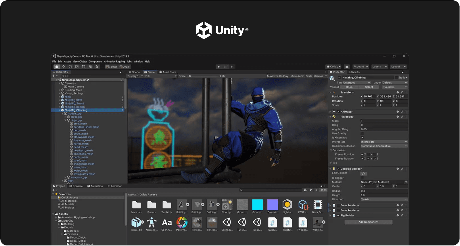Enable Is Trigger checkbox
The height and width of the screenshot is (246, 460).
point(362,178)
